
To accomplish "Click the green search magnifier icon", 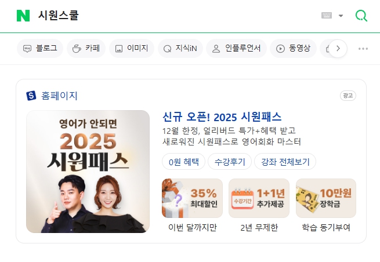I will [x=361, y=16].
